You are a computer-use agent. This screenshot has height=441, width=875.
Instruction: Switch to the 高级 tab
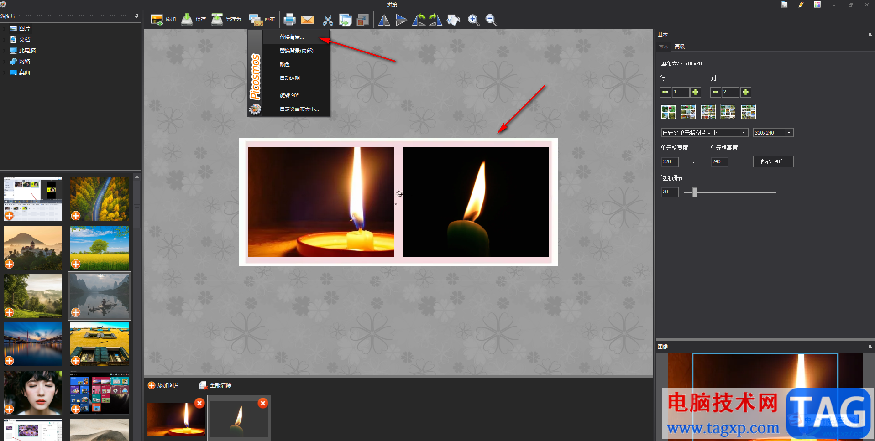[680, 47]
